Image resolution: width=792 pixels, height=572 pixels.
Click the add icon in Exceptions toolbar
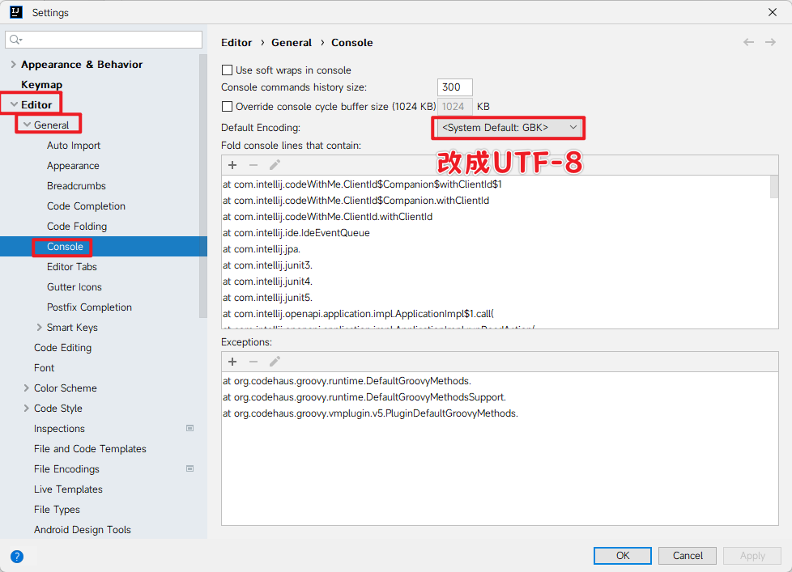[x=232, y=362]
